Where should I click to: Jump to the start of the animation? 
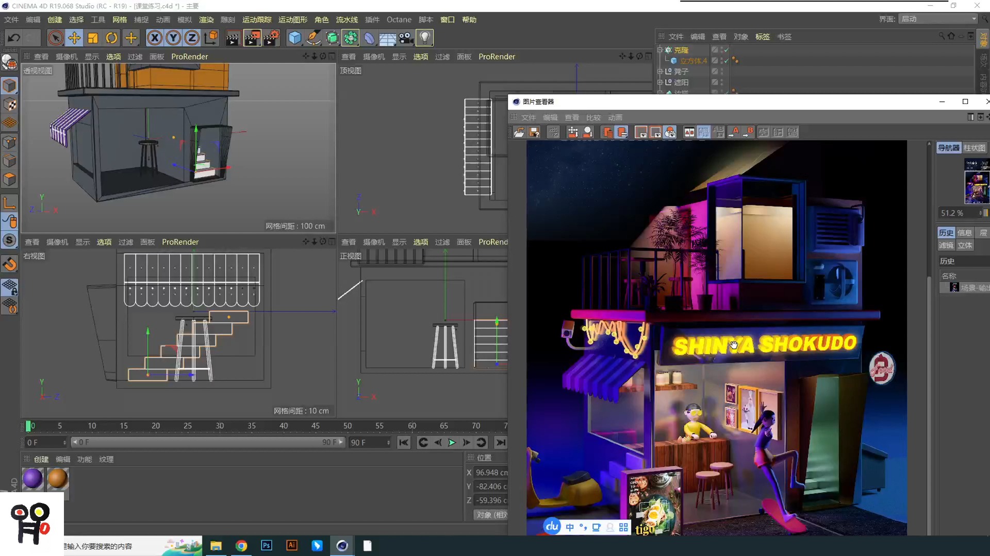pos(404,442)
